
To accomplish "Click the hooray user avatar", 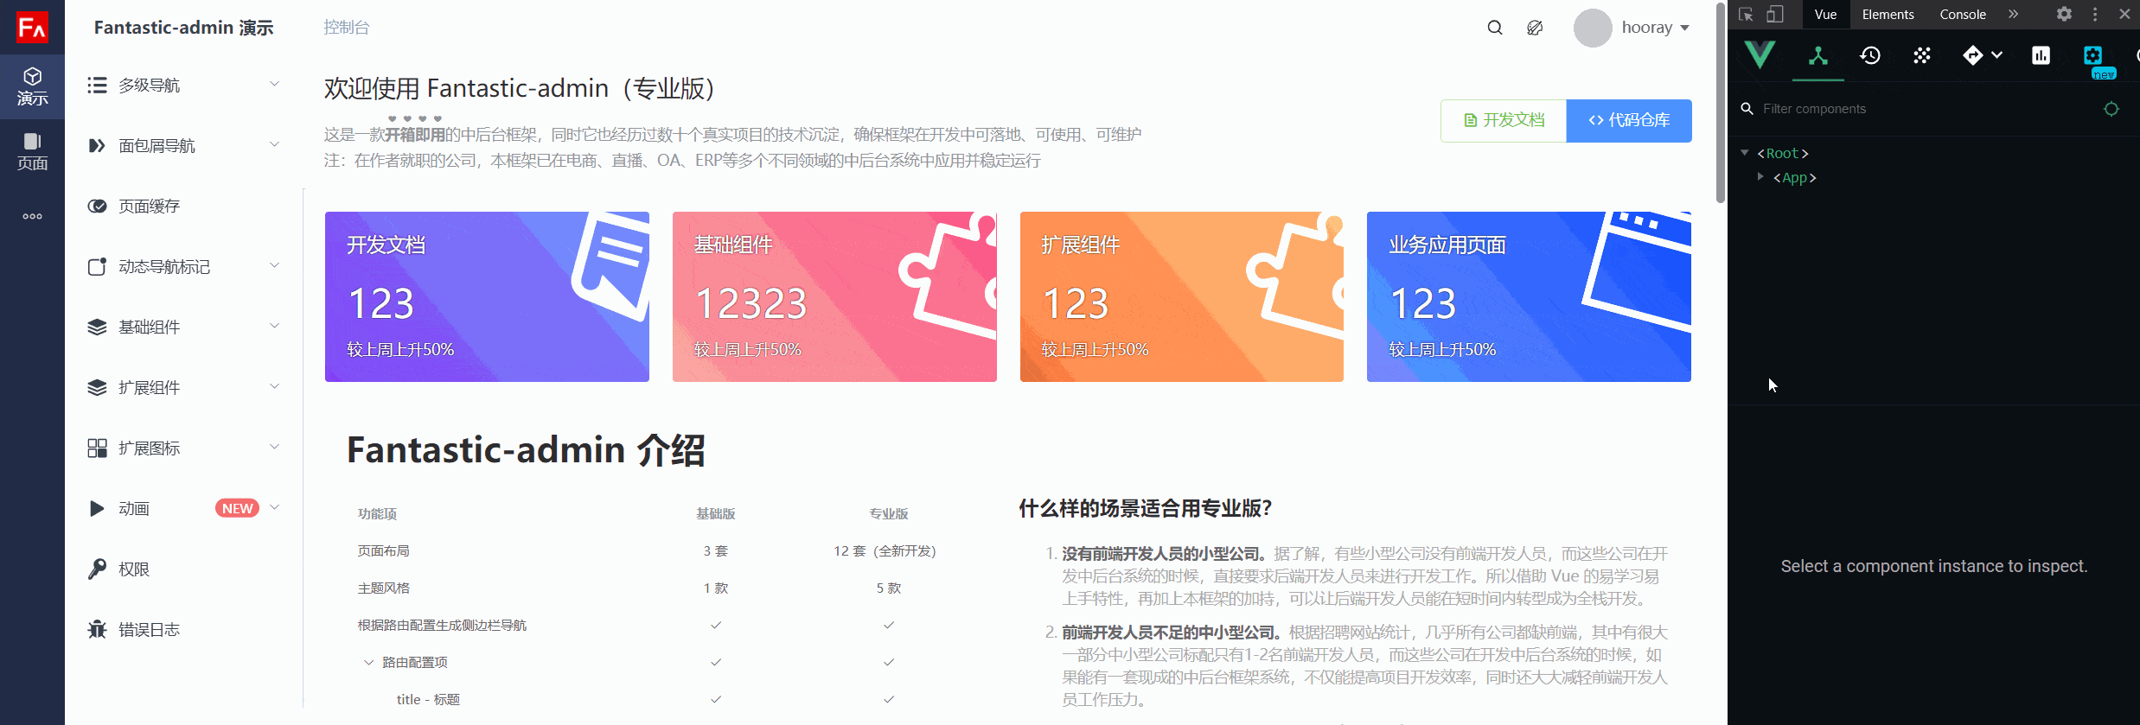I will 1593,28.
